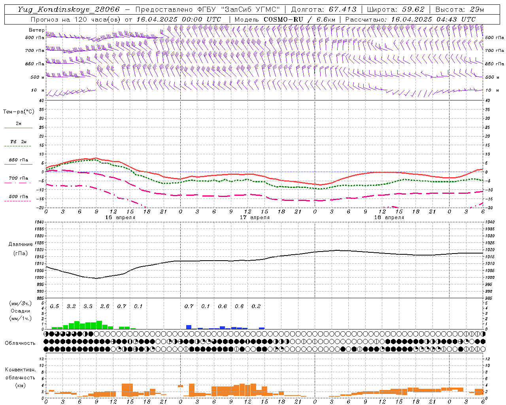
Task: Click the 0.2 precipitation total value
Action: pyautogui.click(x=256, y=306)
